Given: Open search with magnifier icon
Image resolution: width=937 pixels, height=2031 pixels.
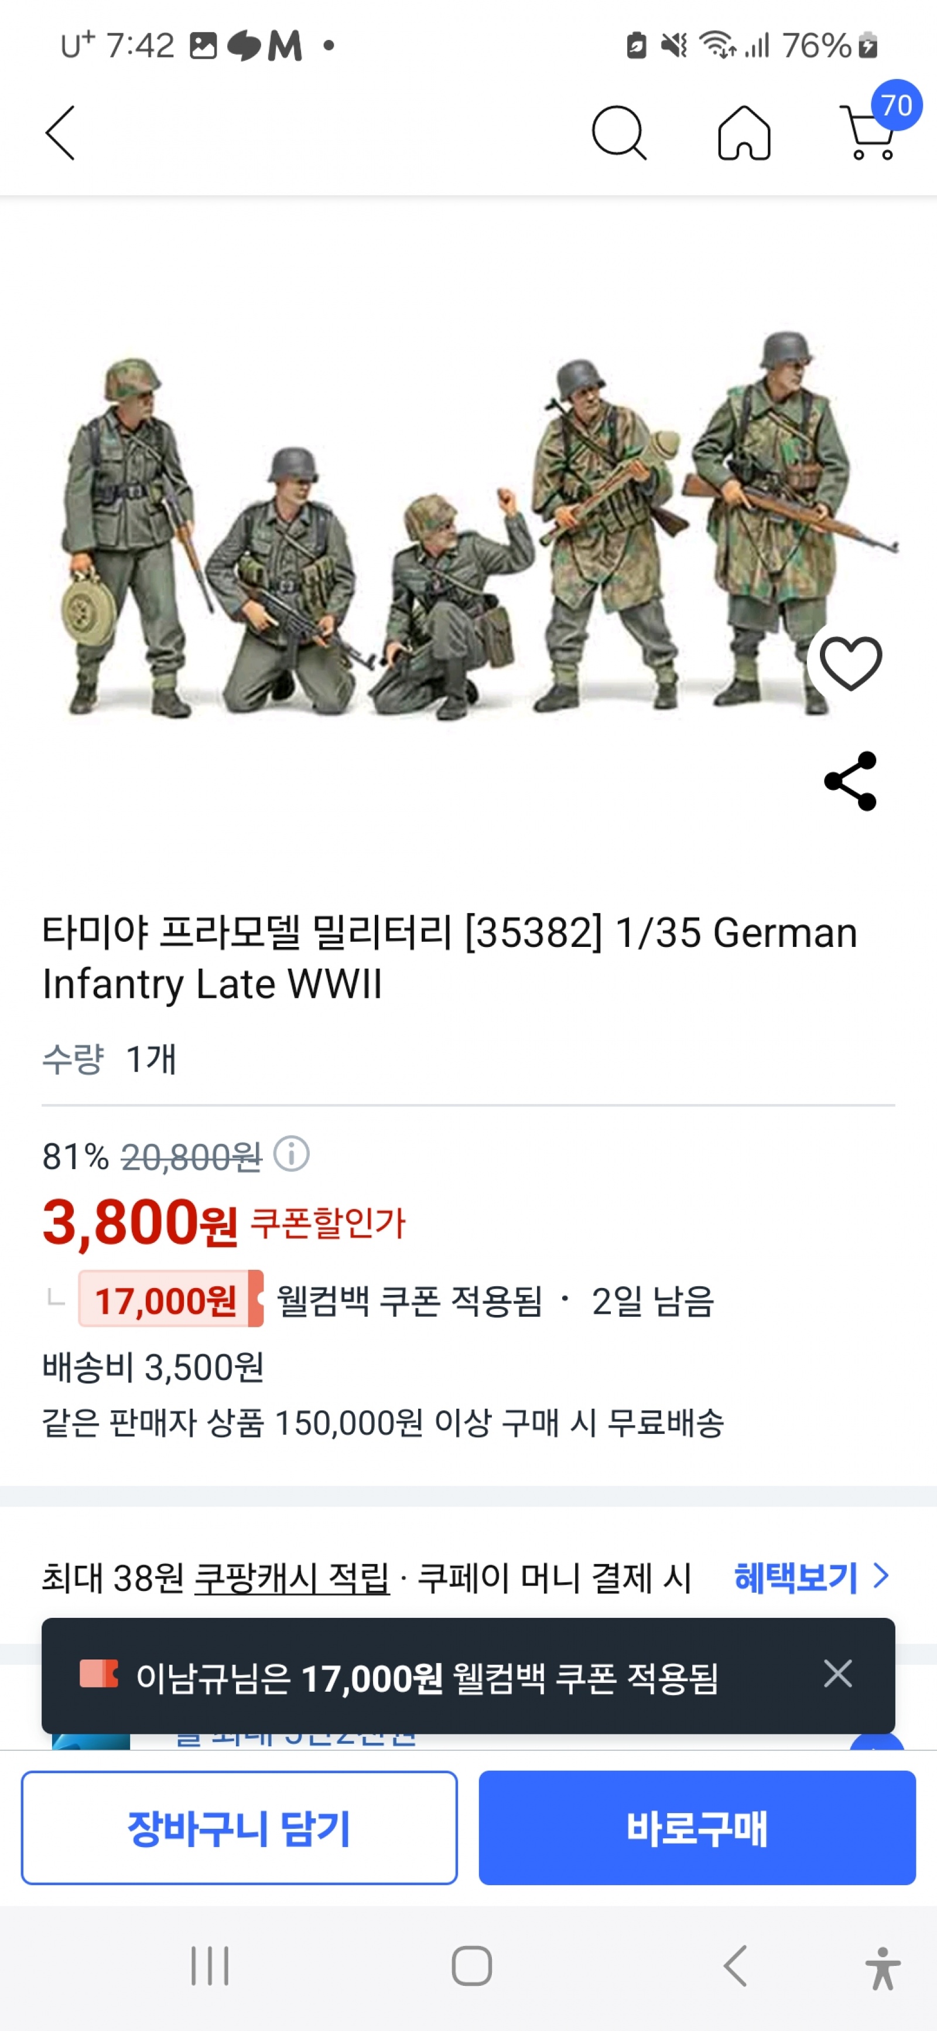Looking at the screenshot, I should pyautogui.click(x=618, y=133).
